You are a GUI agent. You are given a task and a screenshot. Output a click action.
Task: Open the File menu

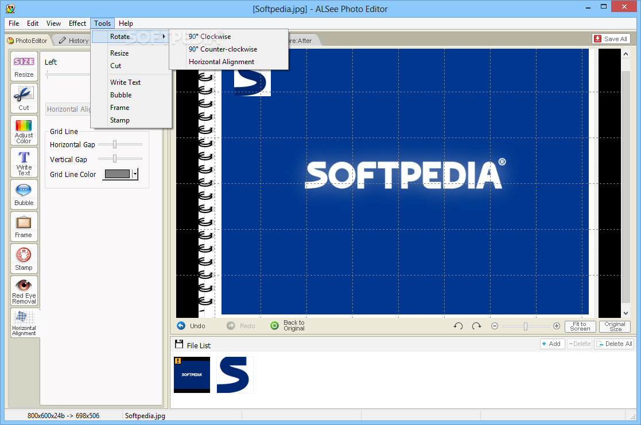14,23
